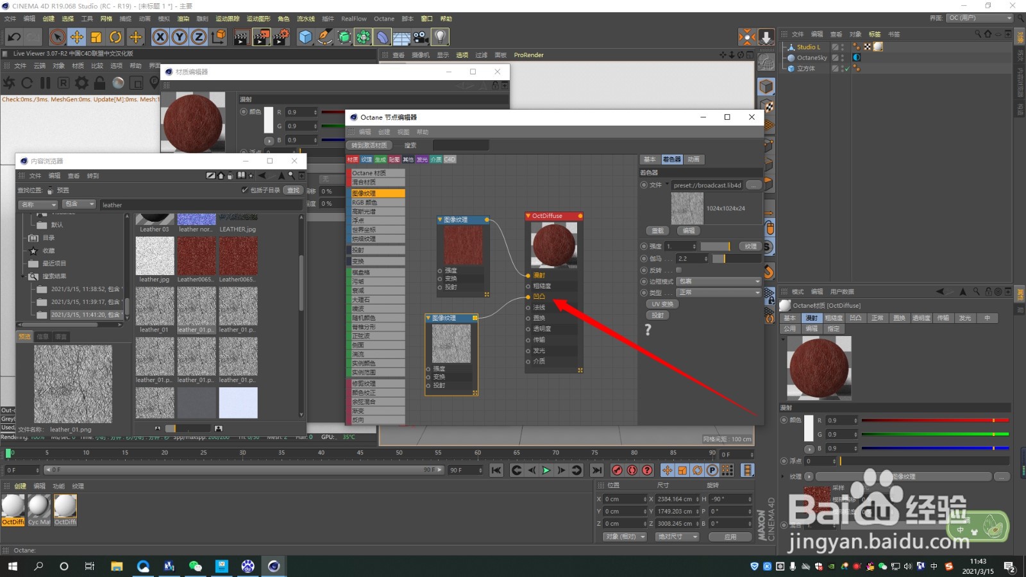Open Live Viewer settings gear
This screenshot has width=1026, height=577.
(x=81, y=83)
